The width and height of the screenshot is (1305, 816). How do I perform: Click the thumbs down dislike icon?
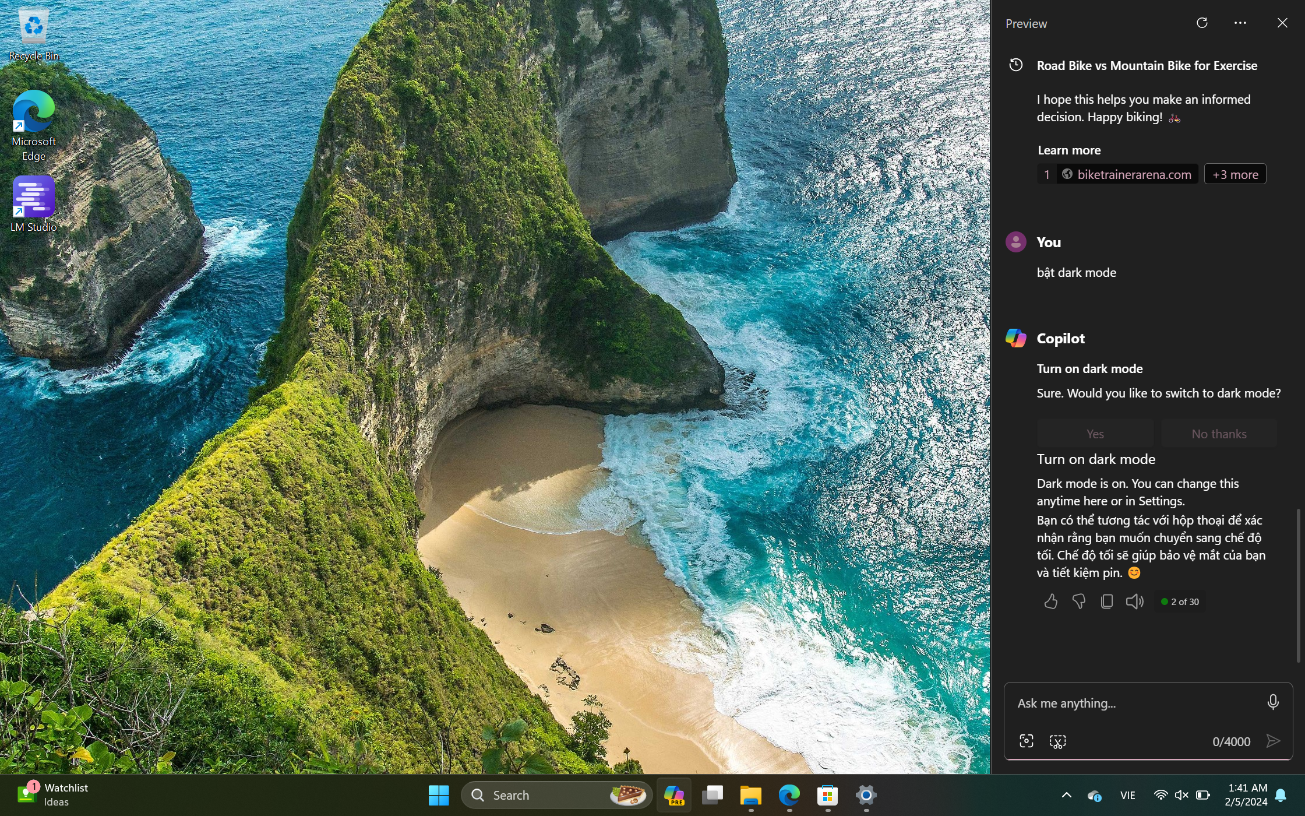pyautogui.click(x=1078, y=602)
